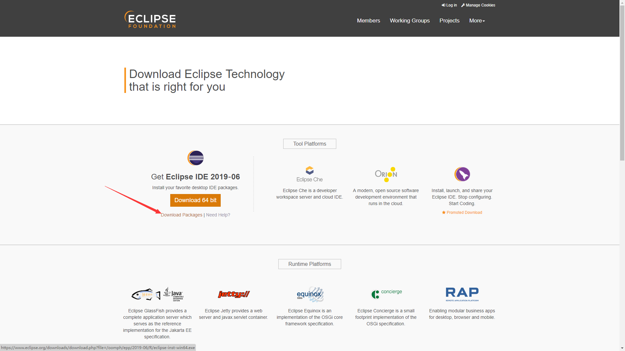Open the GlassFish Java EE logo
Viewport: 625px width, 351px height.
coord(158,294)
